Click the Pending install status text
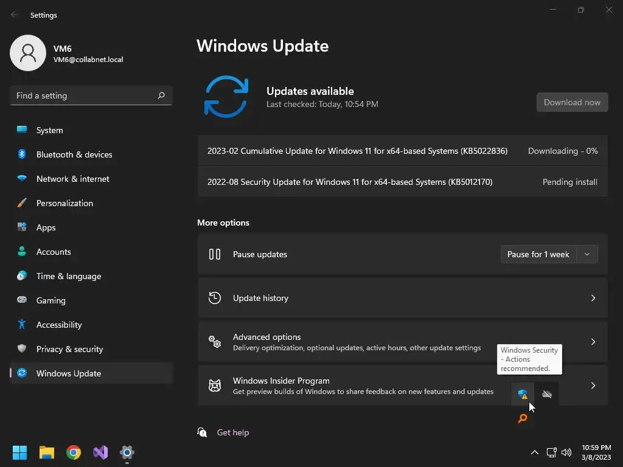Screen dimensions: 623x467 click(x=569, y=182)
